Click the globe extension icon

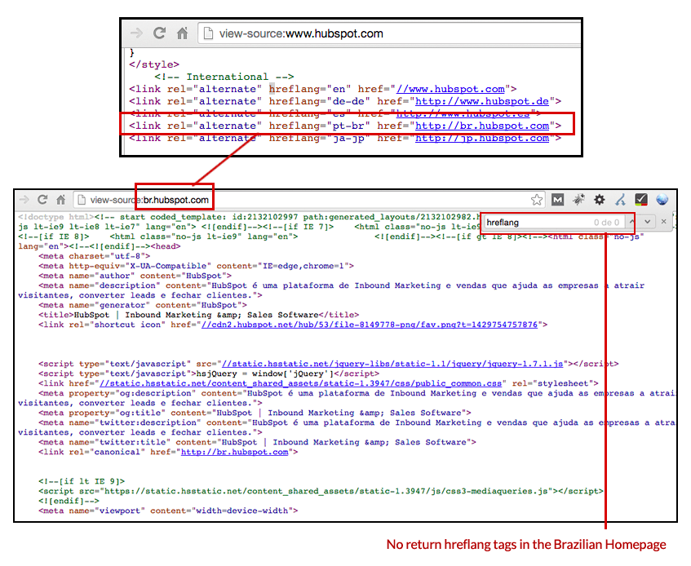(x=662, y=200)
